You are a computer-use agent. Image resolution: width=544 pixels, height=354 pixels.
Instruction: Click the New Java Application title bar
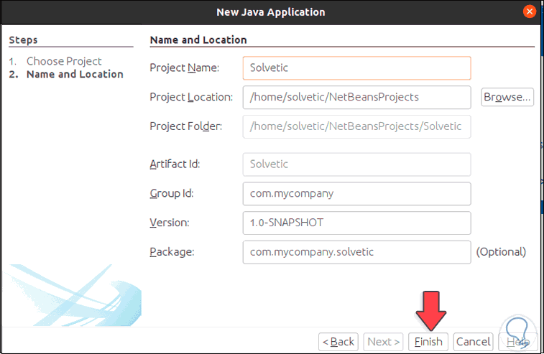tap(271, 11)
